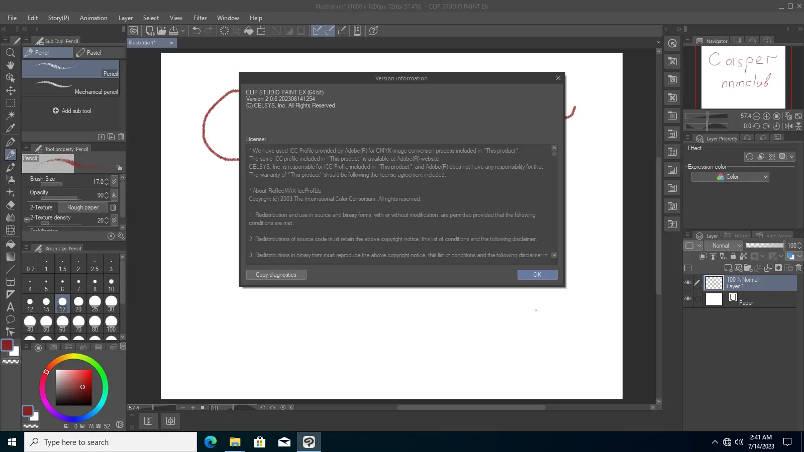
Task: Click the New document toolbar icon
Action: tap(150, 31)
